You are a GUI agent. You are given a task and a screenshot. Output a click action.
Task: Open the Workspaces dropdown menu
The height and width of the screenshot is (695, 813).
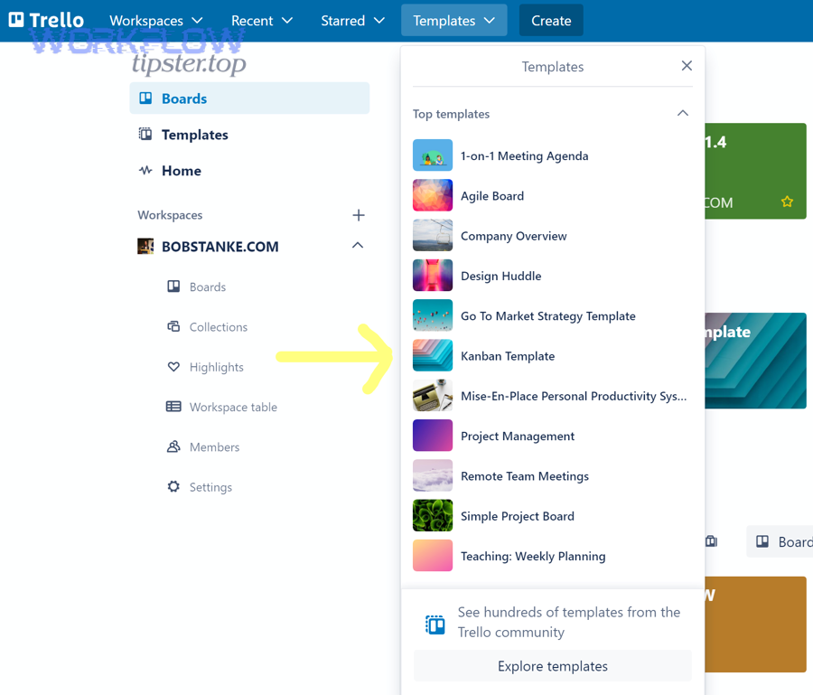[155, 21]
